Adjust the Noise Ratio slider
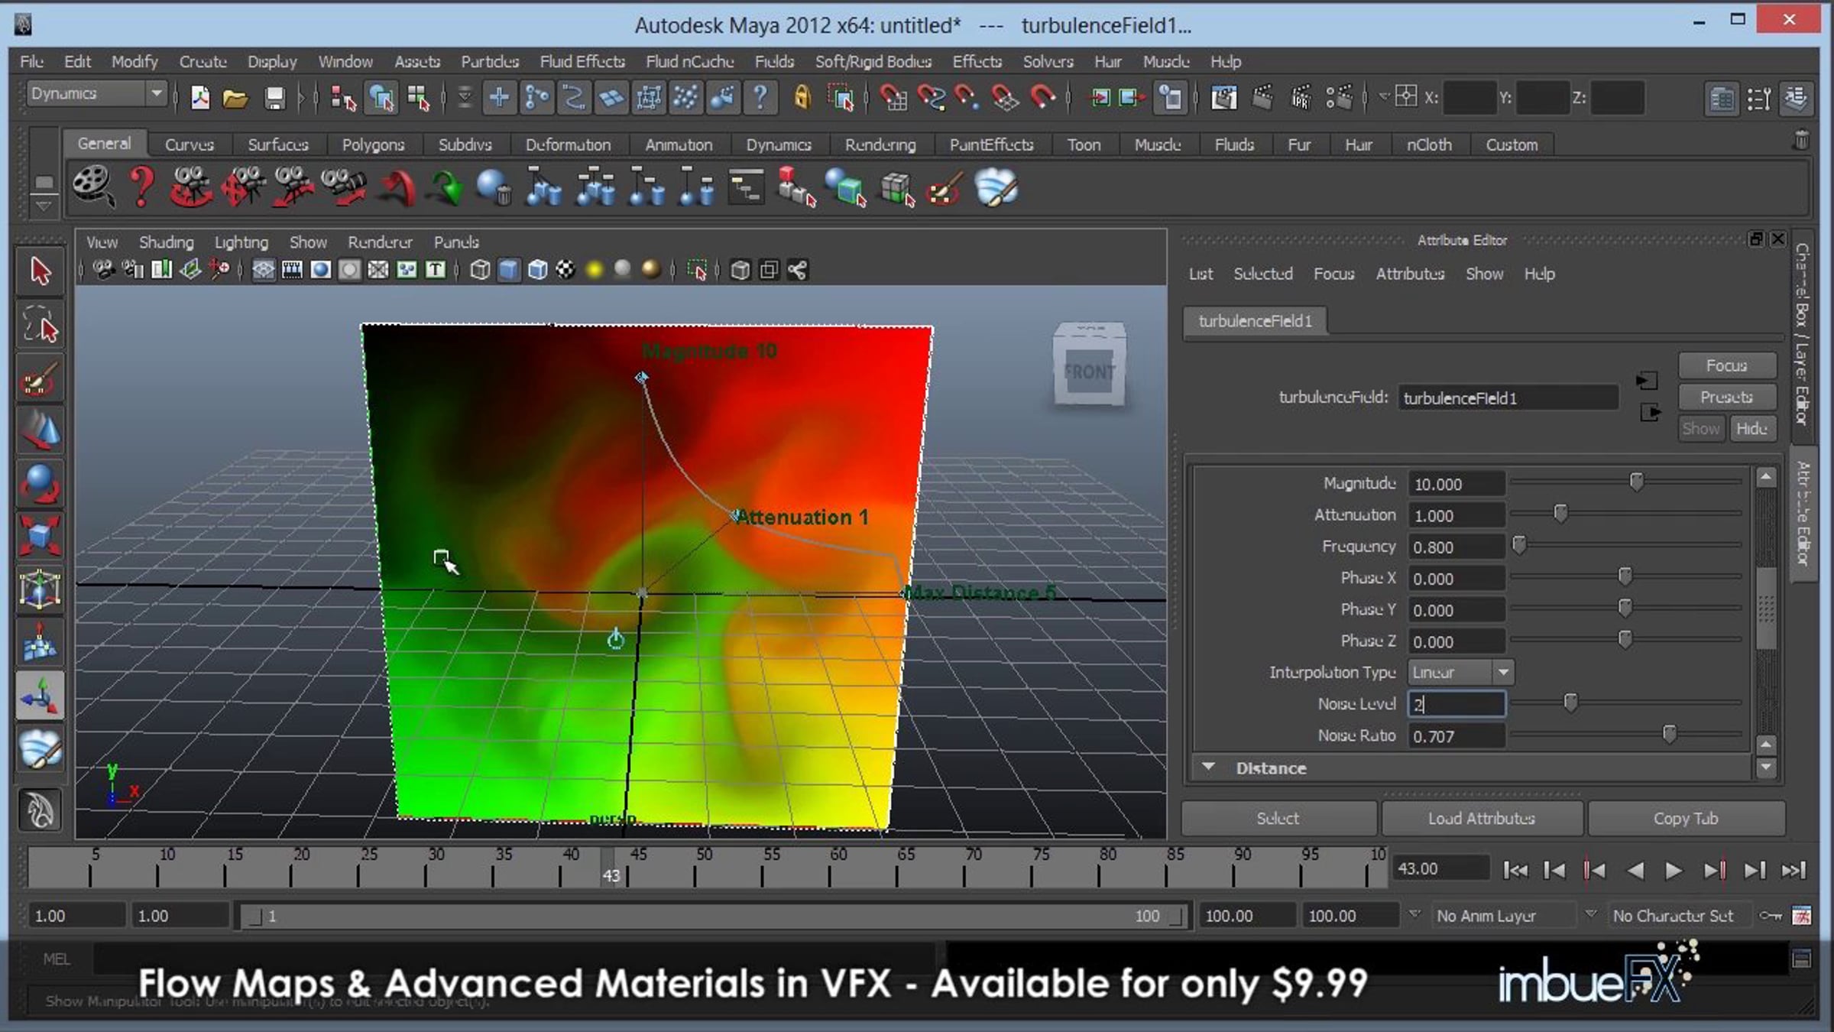 pos(1670,735)
